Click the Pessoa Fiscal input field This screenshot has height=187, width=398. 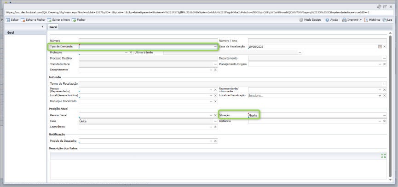(x=144, y=115)
